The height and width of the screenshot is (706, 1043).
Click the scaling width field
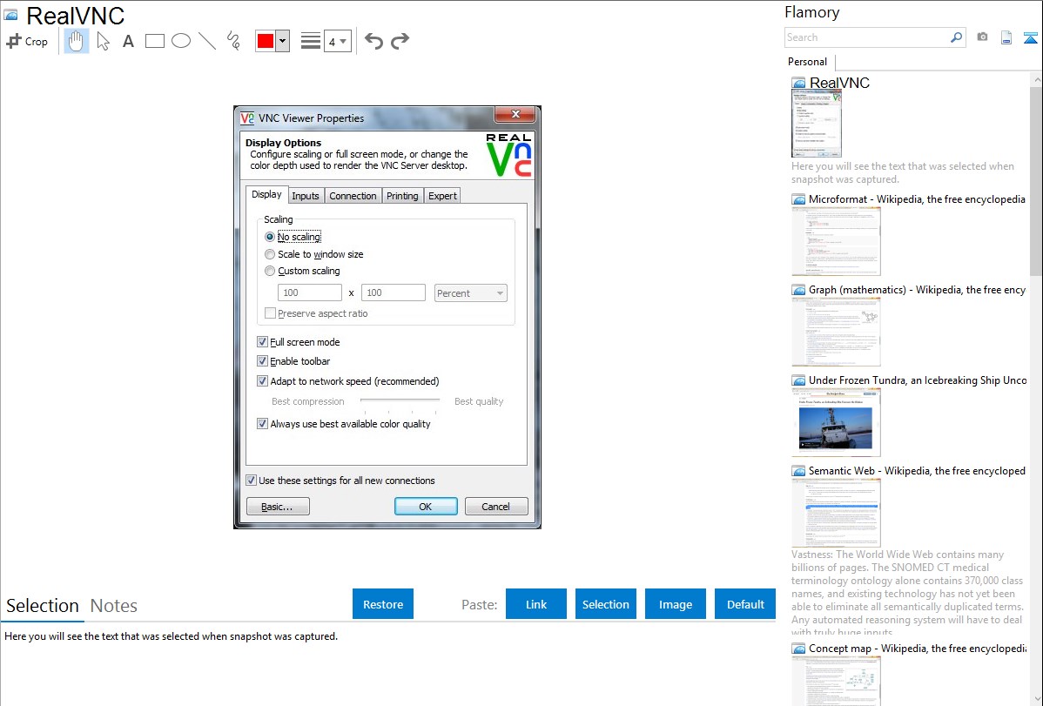pos(310,292)
